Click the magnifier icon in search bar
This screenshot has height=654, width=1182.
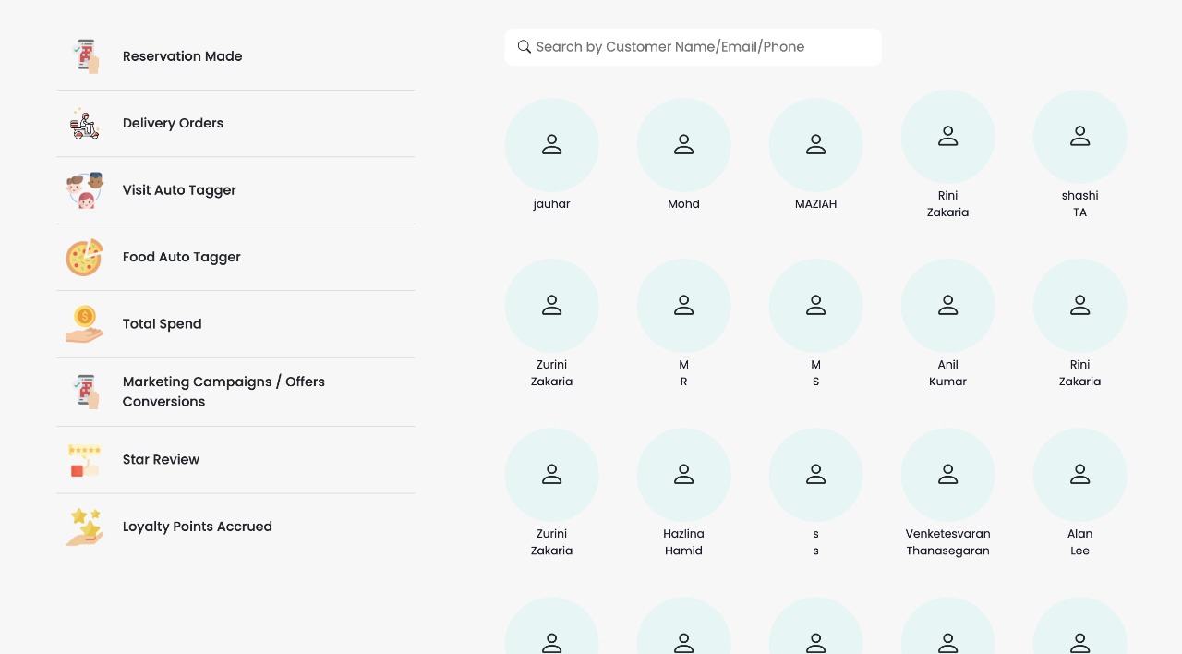[525, 47]
